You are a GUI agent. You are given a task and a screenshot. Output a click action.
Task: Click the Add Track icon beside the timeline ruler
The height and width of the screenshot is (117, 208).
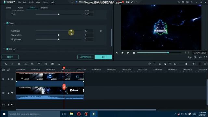click(x=3, y=70)
